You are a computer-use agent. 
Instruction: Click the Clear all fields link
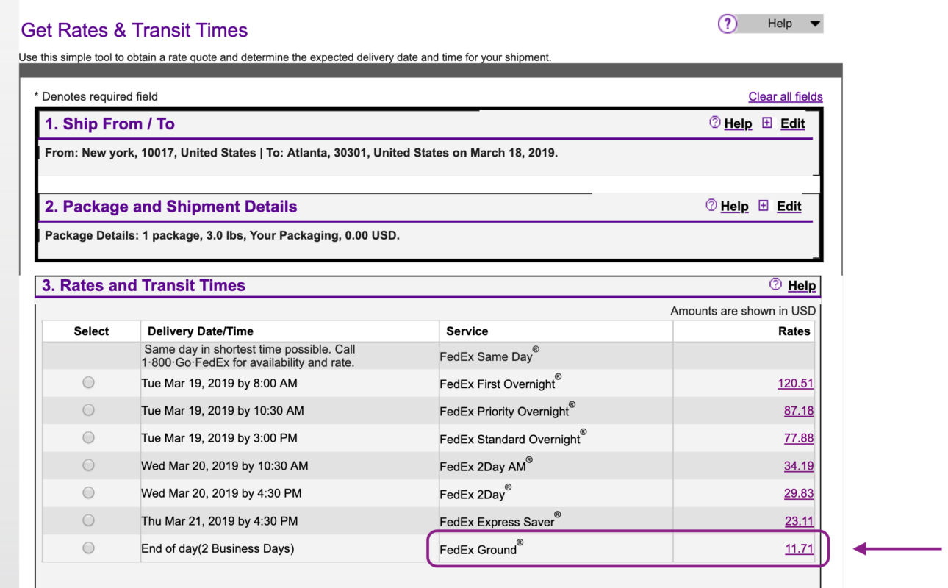point(786,96)
